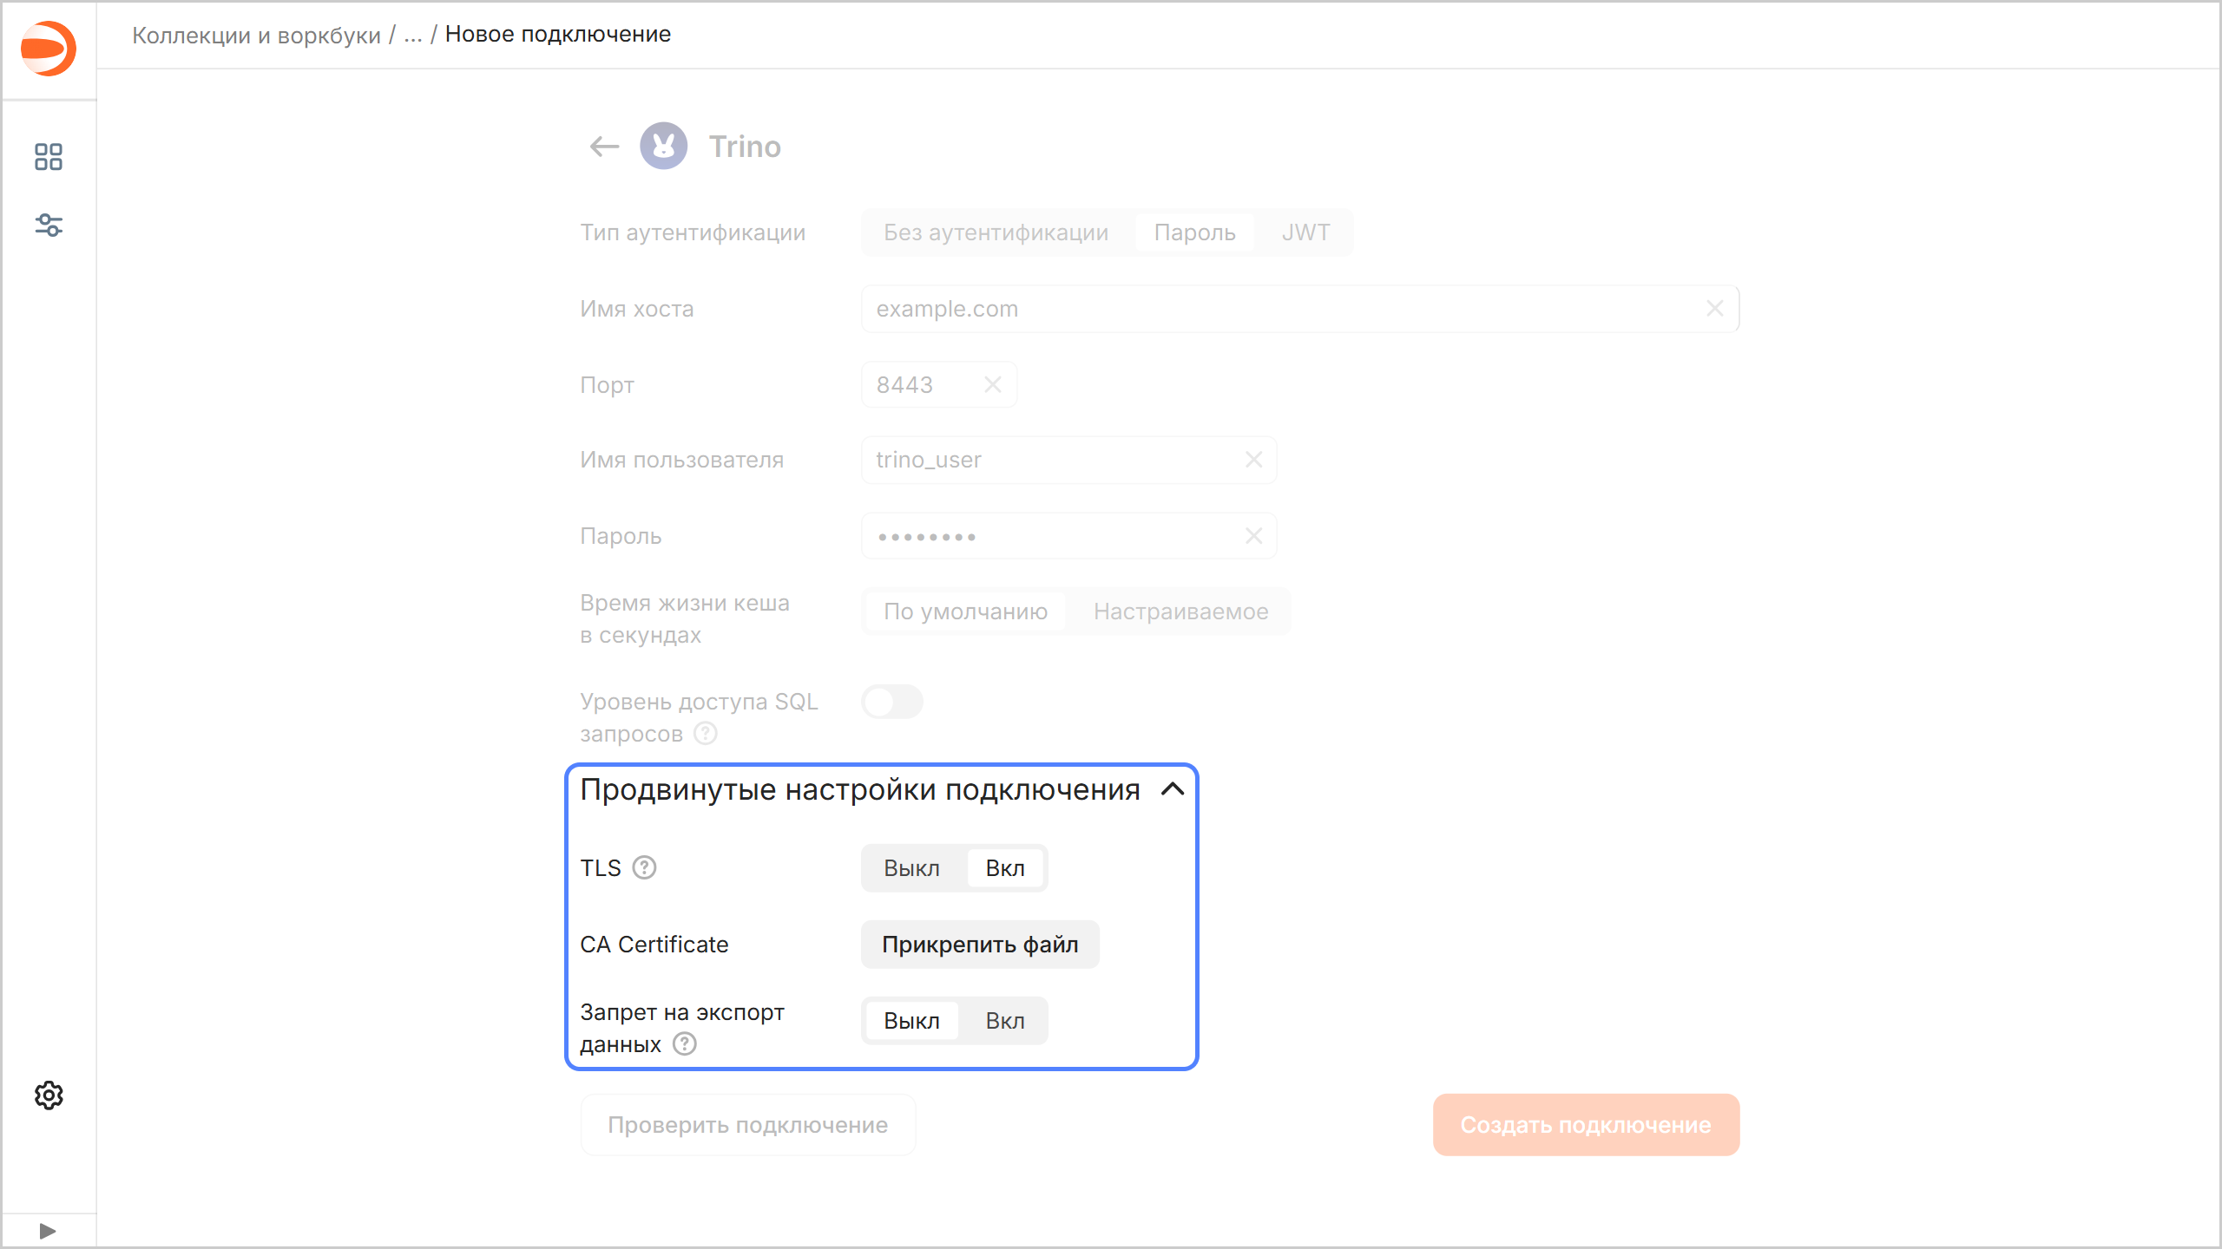Click the DataLens logo icon

coord(49,49)
